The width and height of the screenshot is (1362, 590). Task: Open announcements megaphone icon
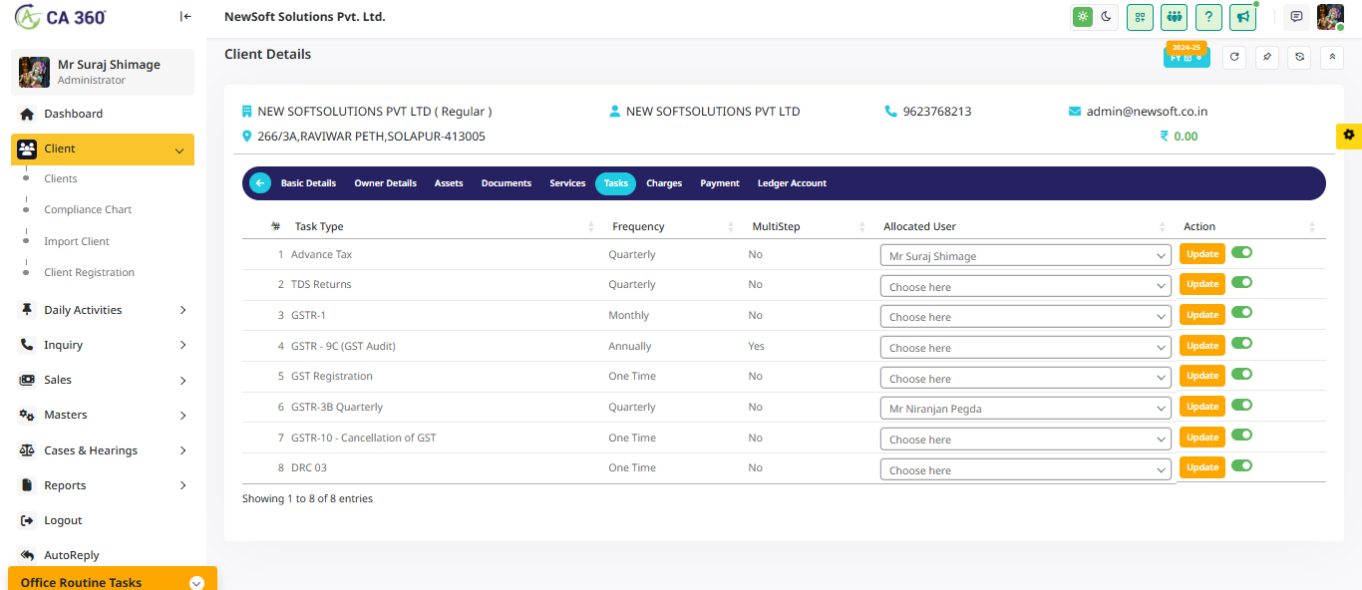1242,17
